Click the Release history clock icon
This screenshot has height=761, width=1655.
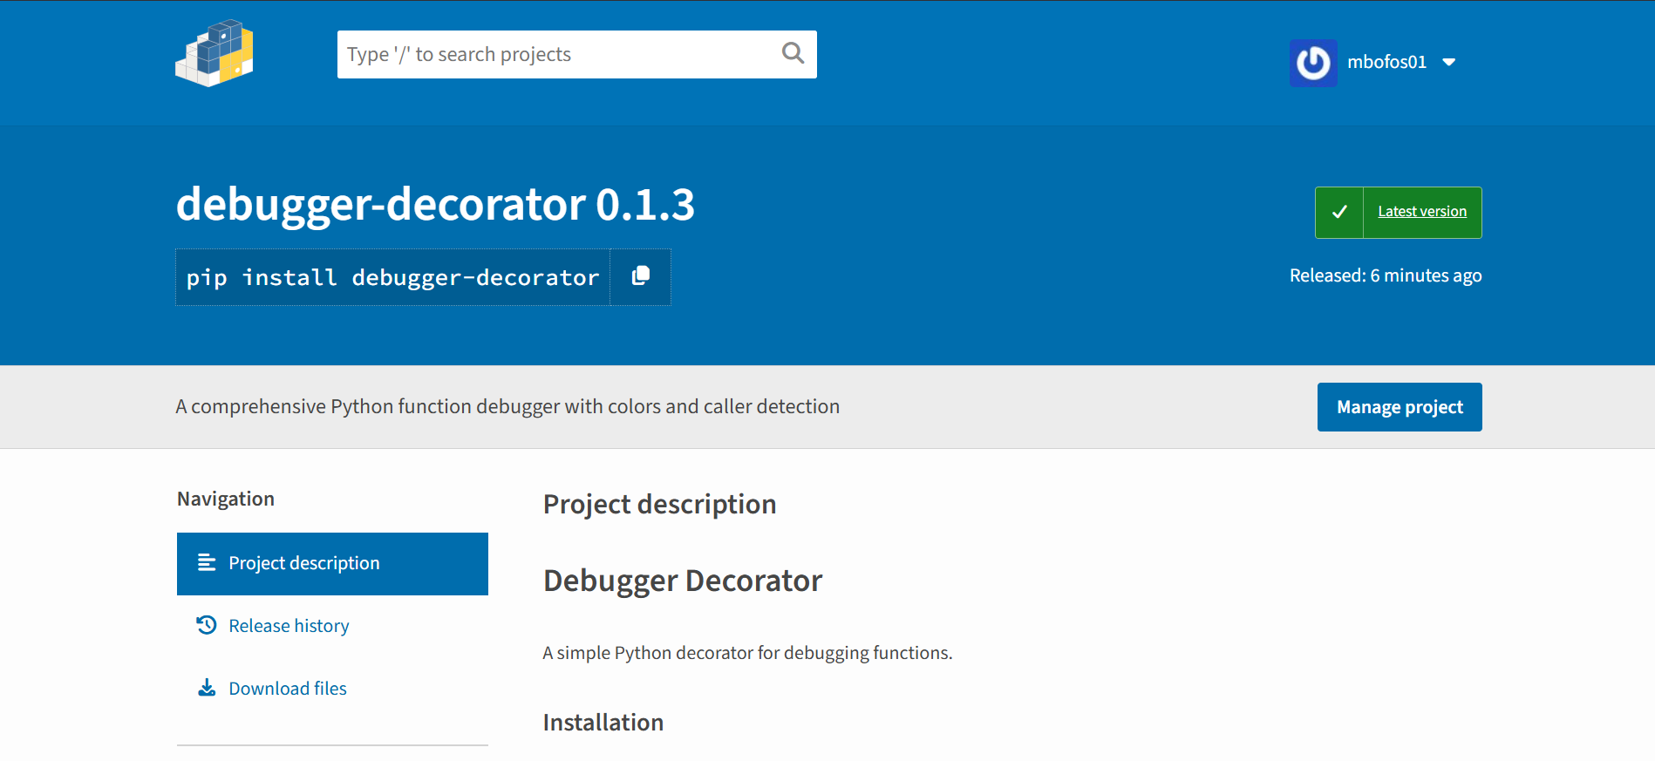207,626
